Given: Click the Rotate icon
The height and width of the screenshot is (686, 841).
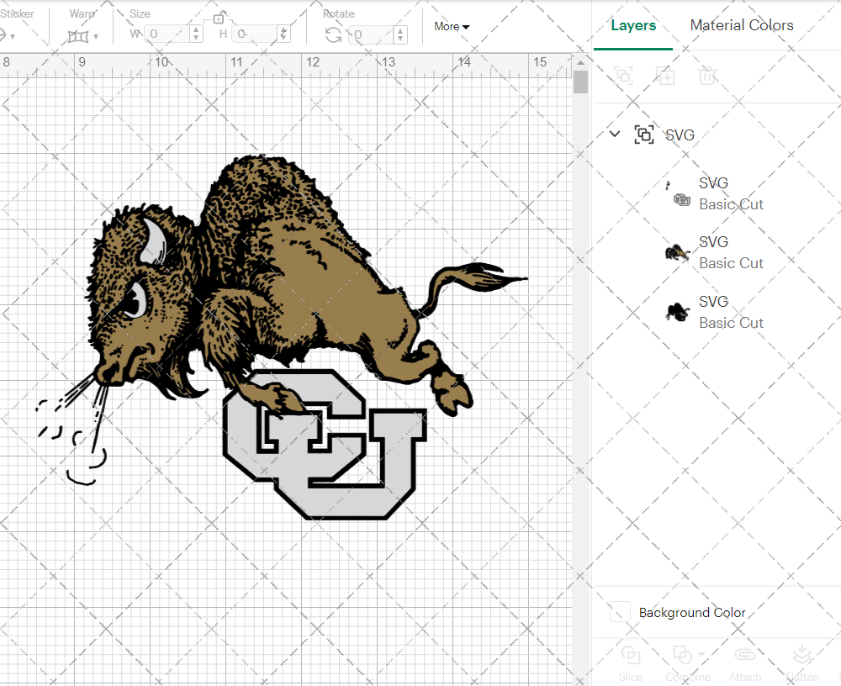Looking at the screenshot, I should [334, 34].
